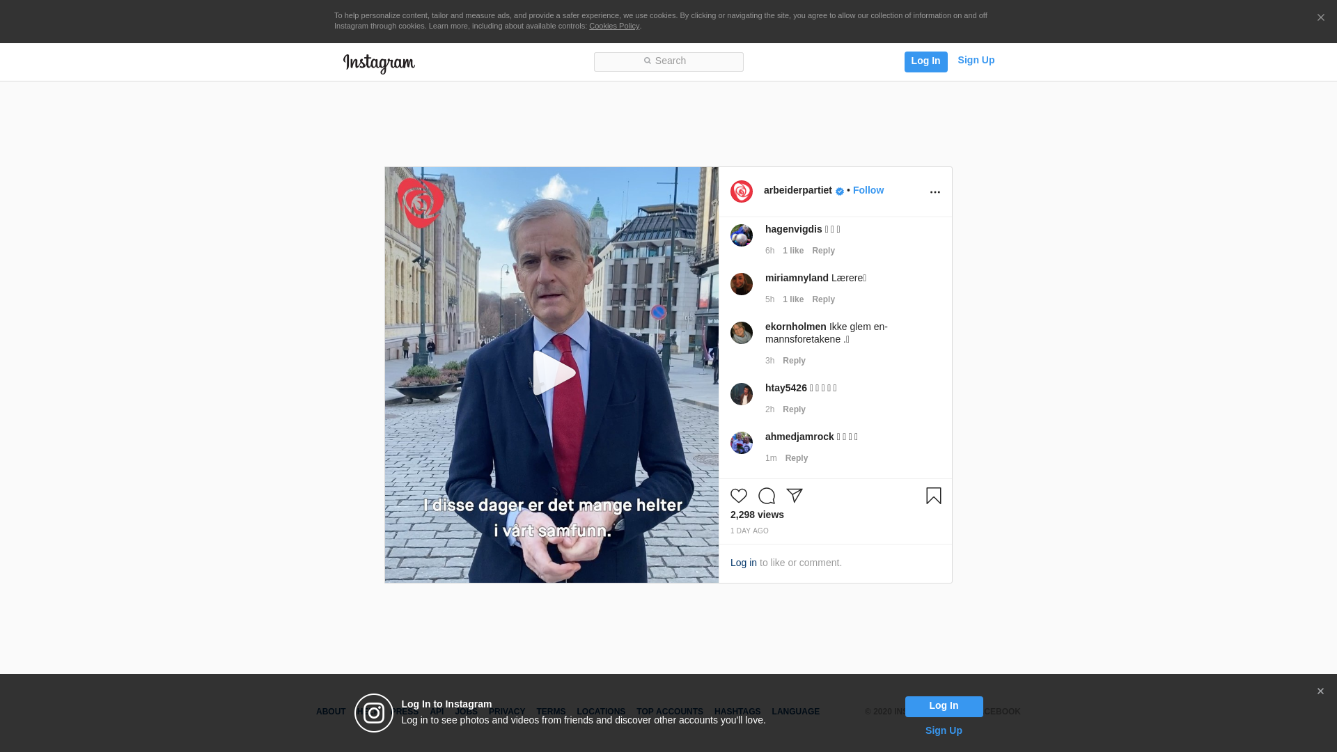The image size is (1337, 752).
Task: Like the post with heart icon
Action: point(739,496)
